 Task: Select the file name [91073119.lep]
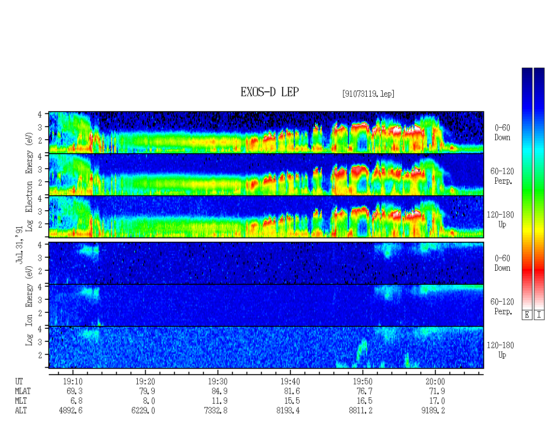(x=368, y=93)
